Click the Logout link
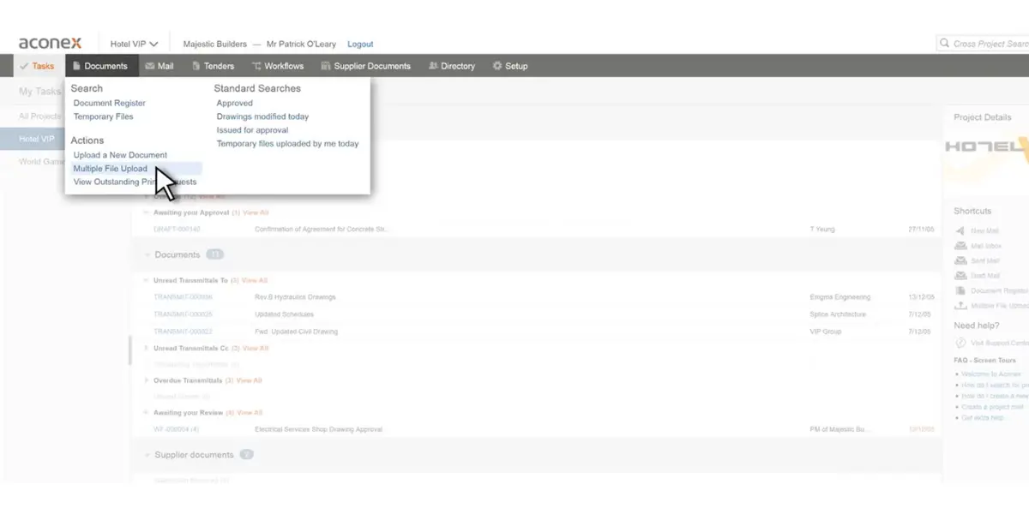1029x514 pixels. (x=360, y=44)
